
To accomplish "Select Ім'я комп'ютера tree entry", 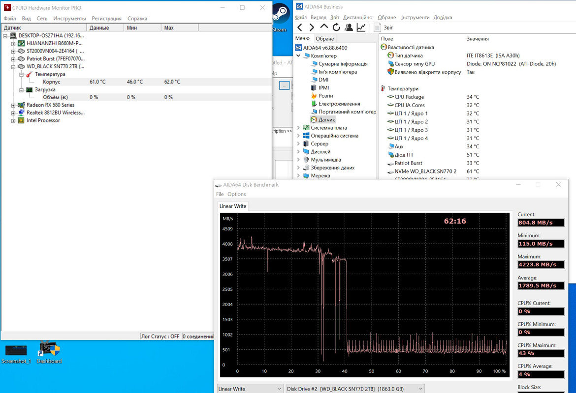I will click(x=334, y=72).
